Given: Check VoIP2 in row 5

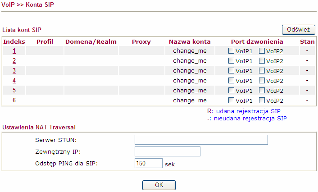Looking at the screenshot, I should pyautogui.click(x=262, y=91).
